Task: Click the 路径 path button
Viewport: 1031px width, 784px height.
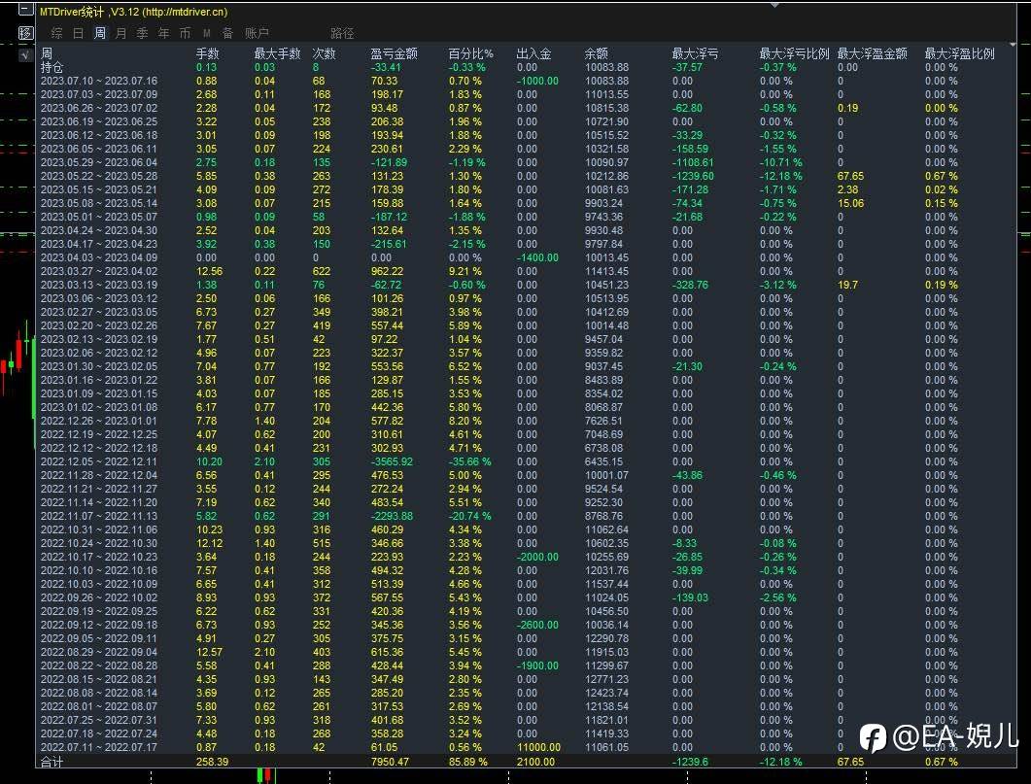Action: (x=342, y=33)
